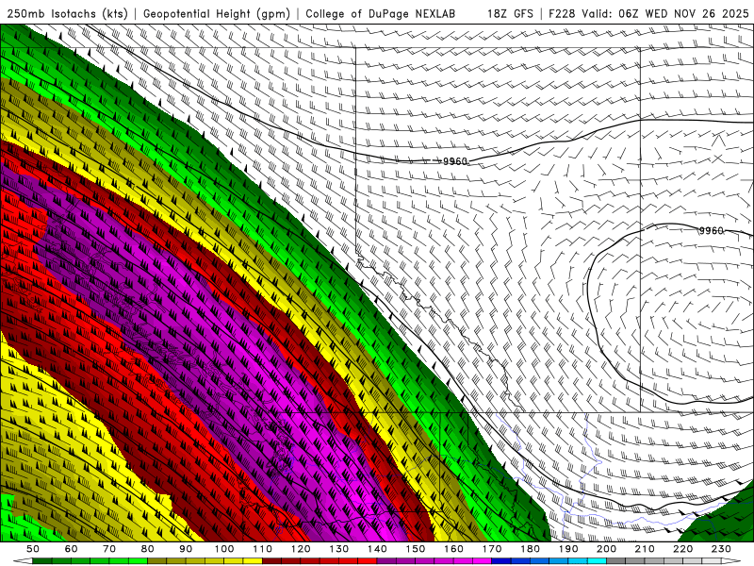The image size is (754, 566).
Task: Select the 140 label on the isotach legend
Action: tap(377, 549)
